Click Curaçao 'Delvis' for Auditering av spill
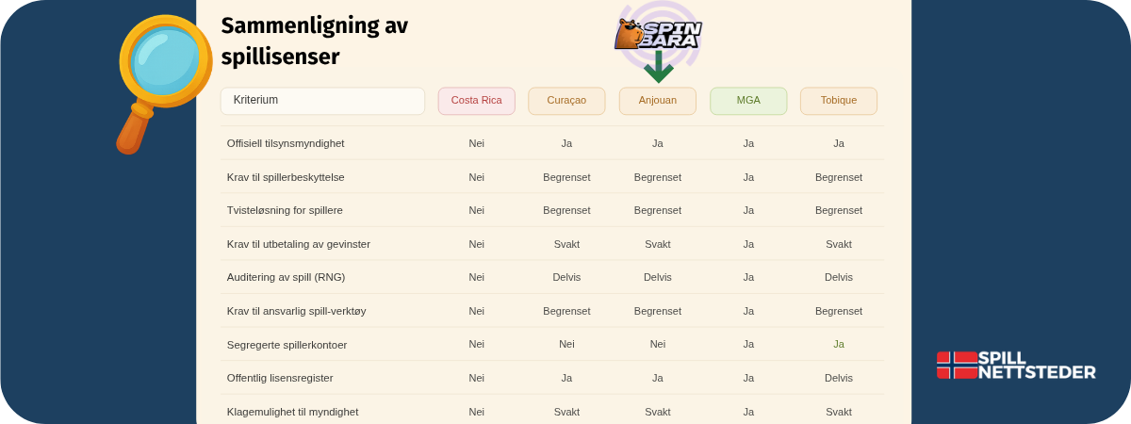 (566, 277)
